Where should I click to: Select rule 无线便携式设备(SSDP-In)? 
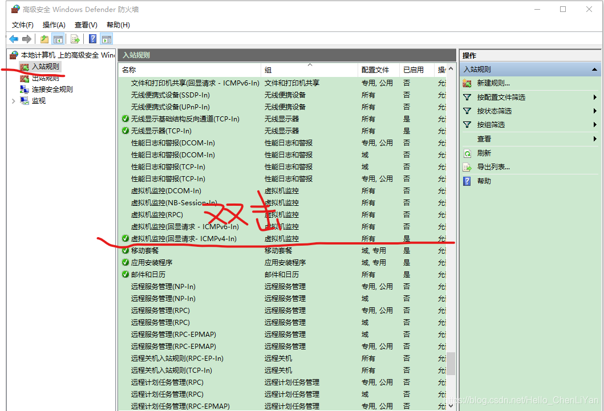pyautogui.click(x=171, y=95)
